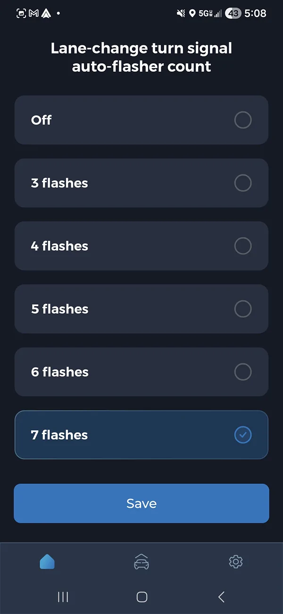
Task: Tap the '7 flashes' option label
Action: pyautogui.click(x=59, y=435)
